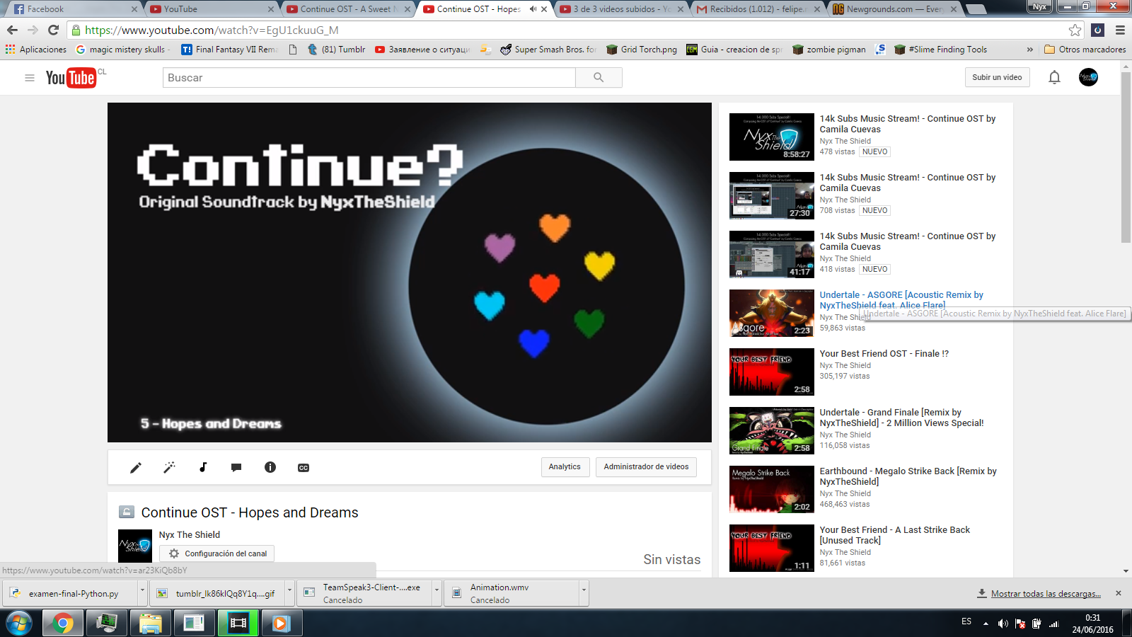Image resolution: width=1132 pixels, height=637 pixels.
Task: Go back to the previous page
Action: pos(12,30)
